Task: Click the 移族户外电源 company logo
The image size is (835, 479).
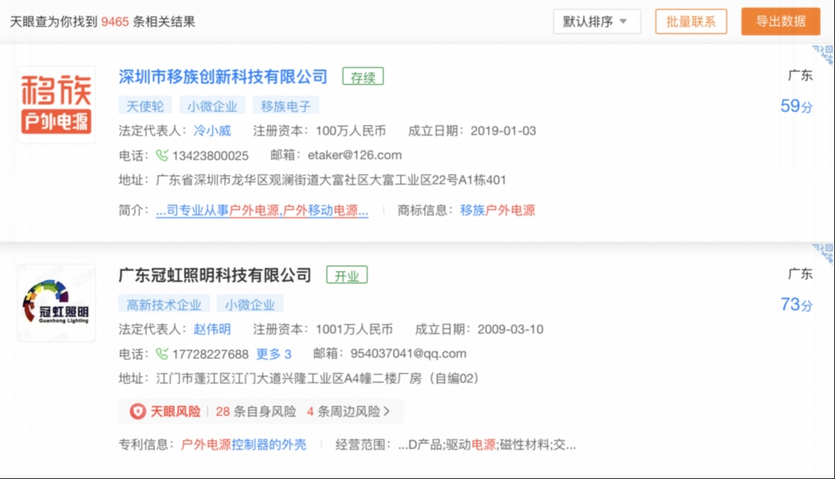Action: point(57,104)
